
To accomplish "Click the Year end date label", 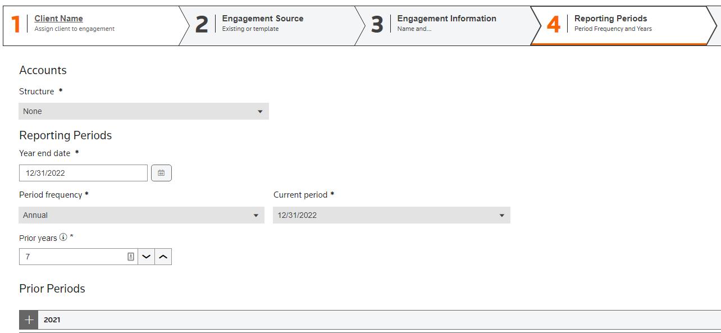I will point(45,153).
